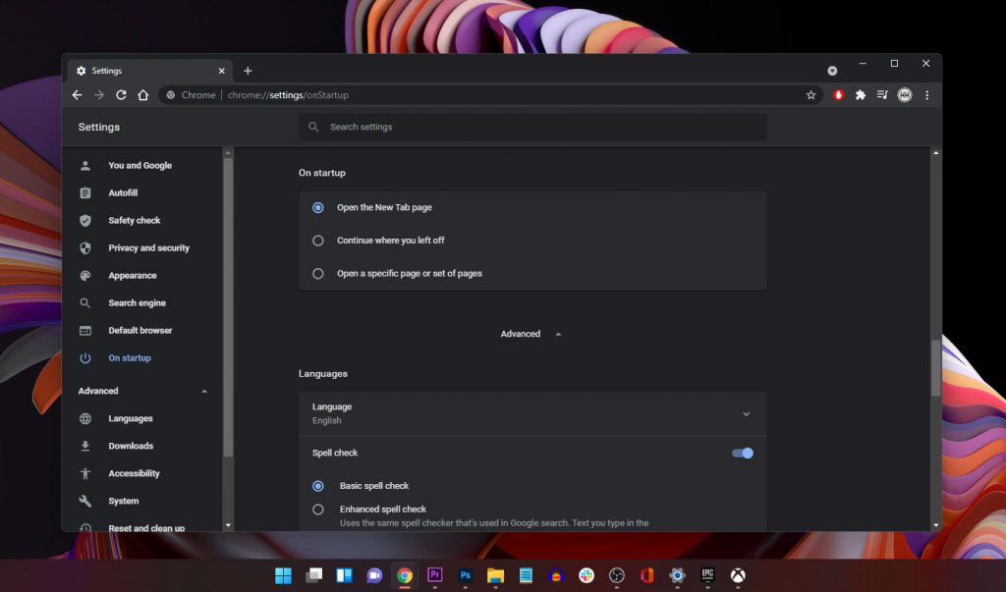The width and height of the screenshot is (1006, 592).
Task: Open Autofill settings section
Action: click(123, 193)
